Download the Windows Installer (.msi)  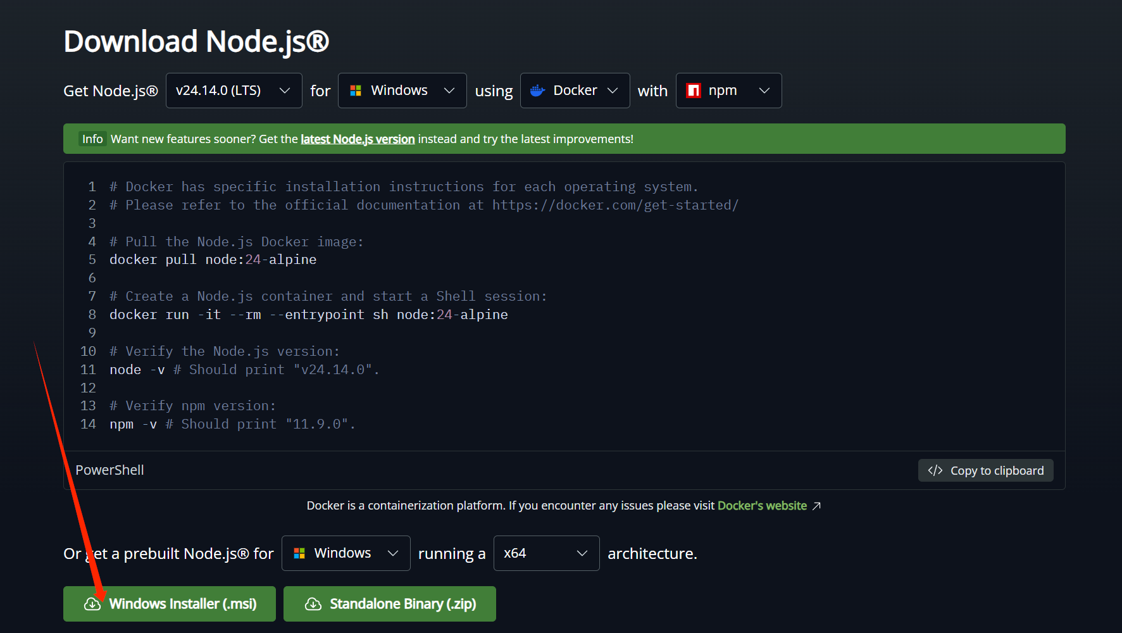(170, 604)
